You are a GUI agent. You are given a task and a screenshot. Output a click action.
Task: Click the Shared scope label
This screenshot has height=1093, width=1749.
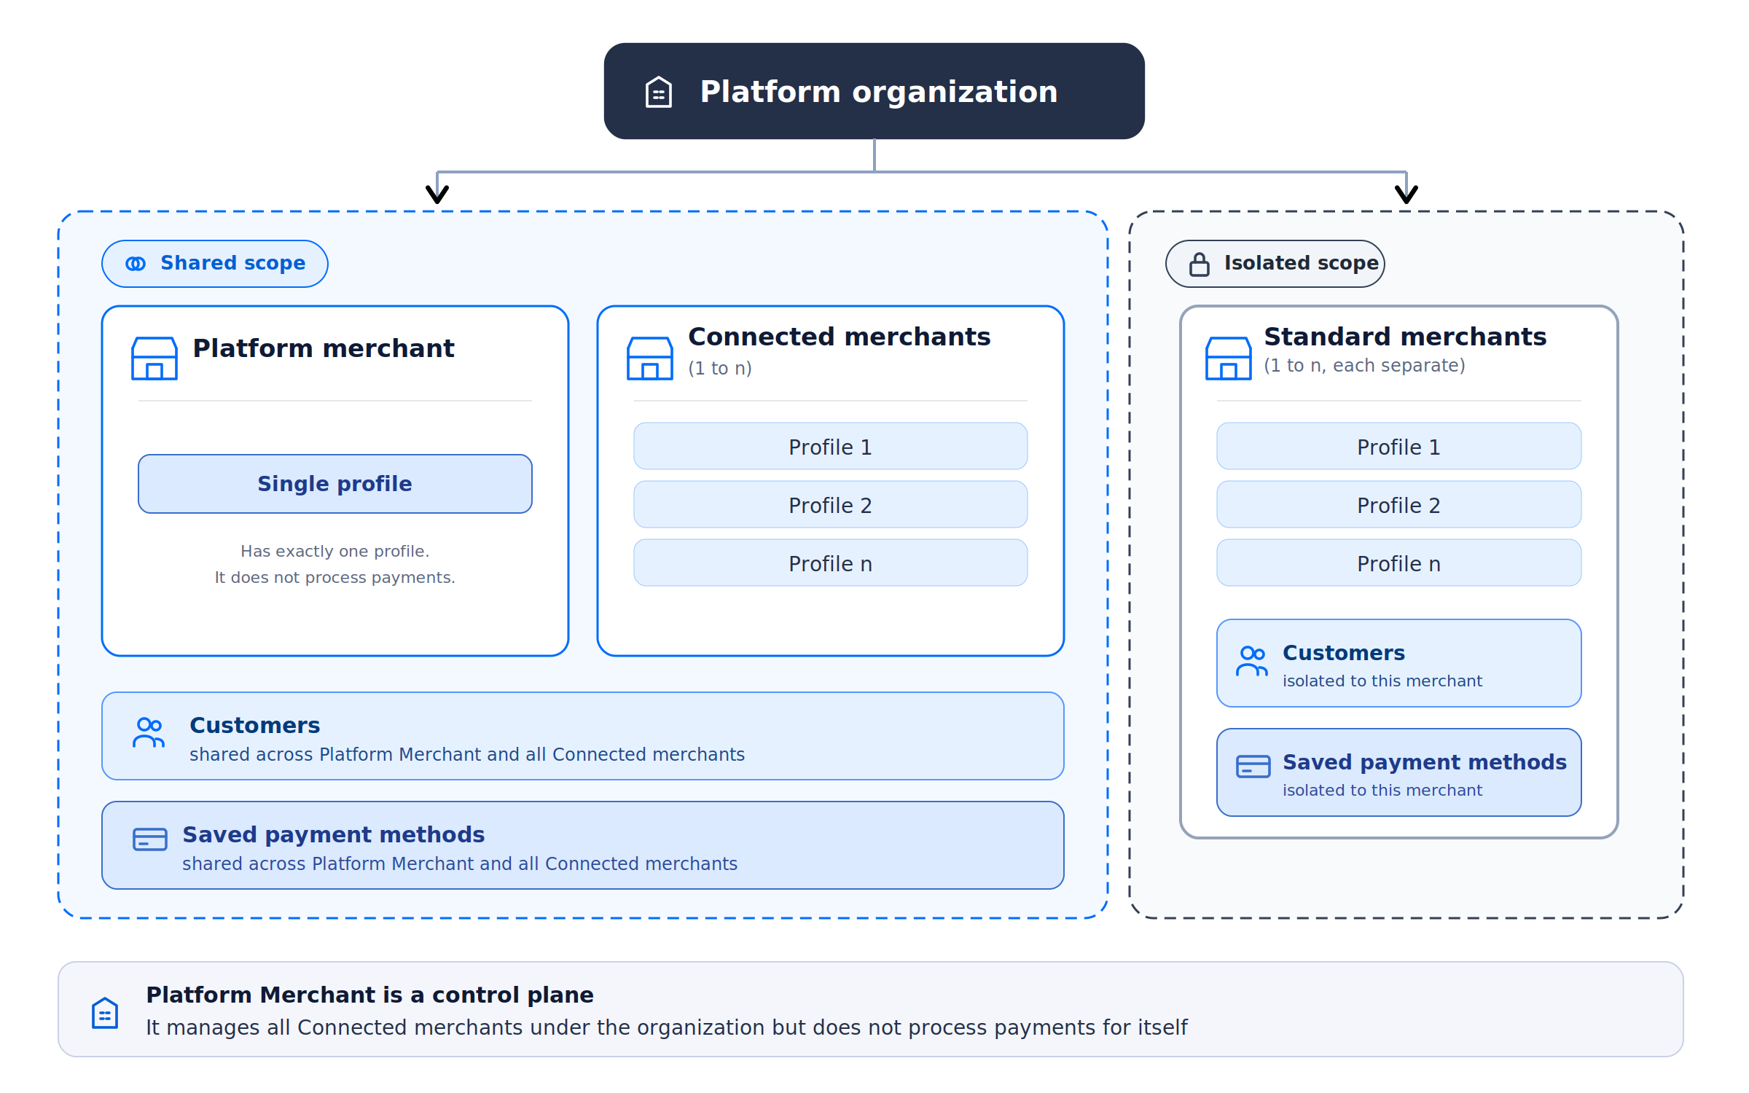[x=233, y=263]
